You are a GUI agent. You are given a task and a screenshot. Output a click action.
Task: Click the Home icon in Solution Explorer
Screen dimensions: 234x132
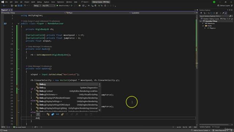pyautogui.click(x=201, y=13)
